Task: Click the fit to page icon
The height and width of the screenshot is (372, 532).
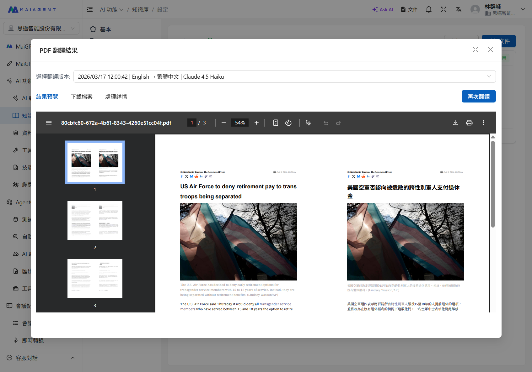Action: pos(276,123)
